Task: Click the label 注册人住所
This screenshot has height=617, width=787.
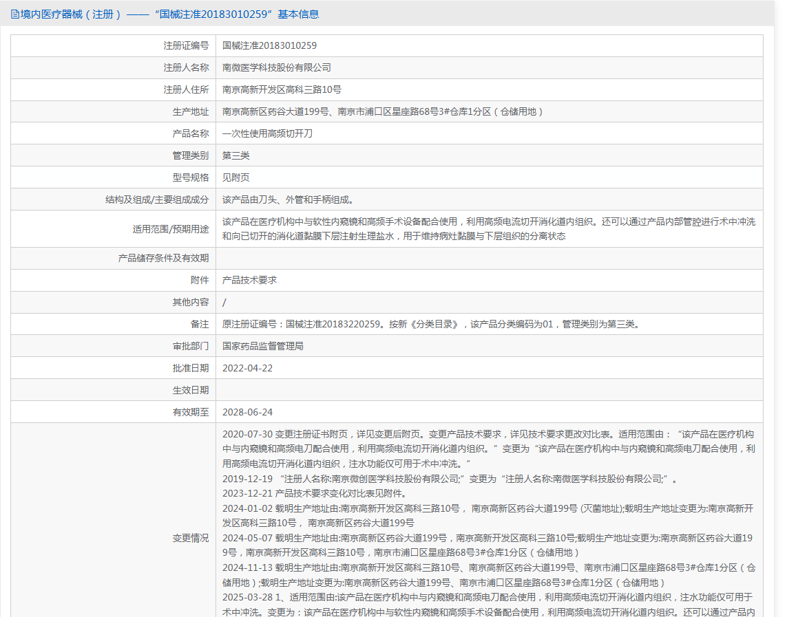Action: 186,89
